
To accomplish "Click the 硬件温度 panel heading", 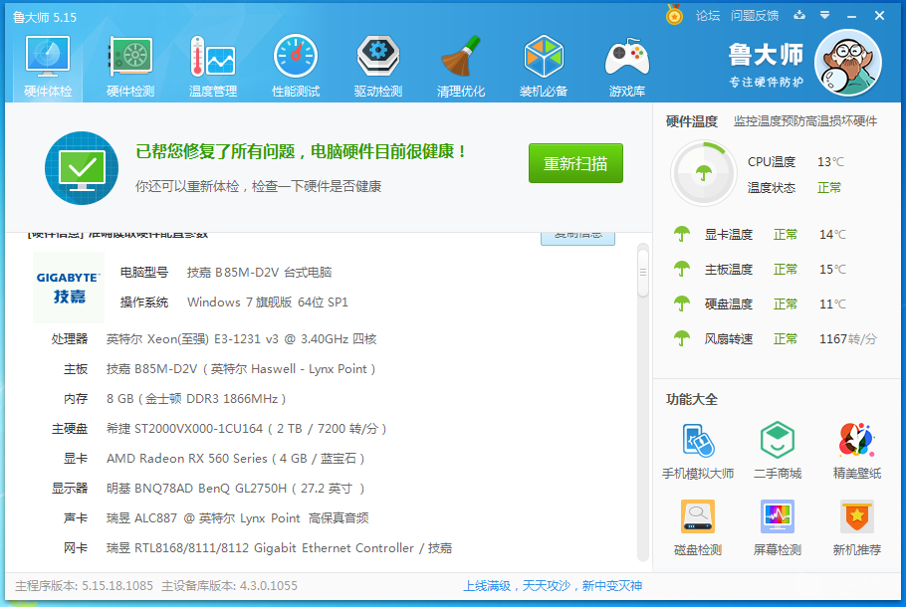I will pyautogui.click(x=692, y=121).
